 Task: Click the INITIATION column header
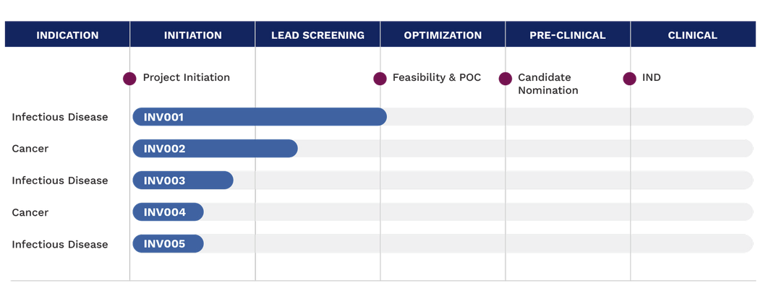tap(192, 35)
